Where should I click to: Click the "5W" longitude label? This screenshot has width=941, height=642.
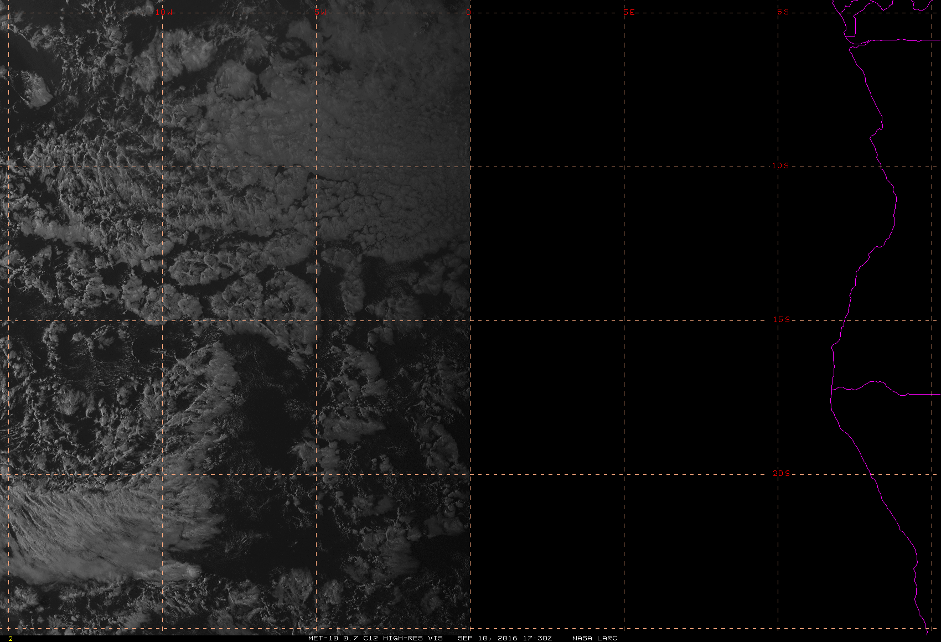319,12
